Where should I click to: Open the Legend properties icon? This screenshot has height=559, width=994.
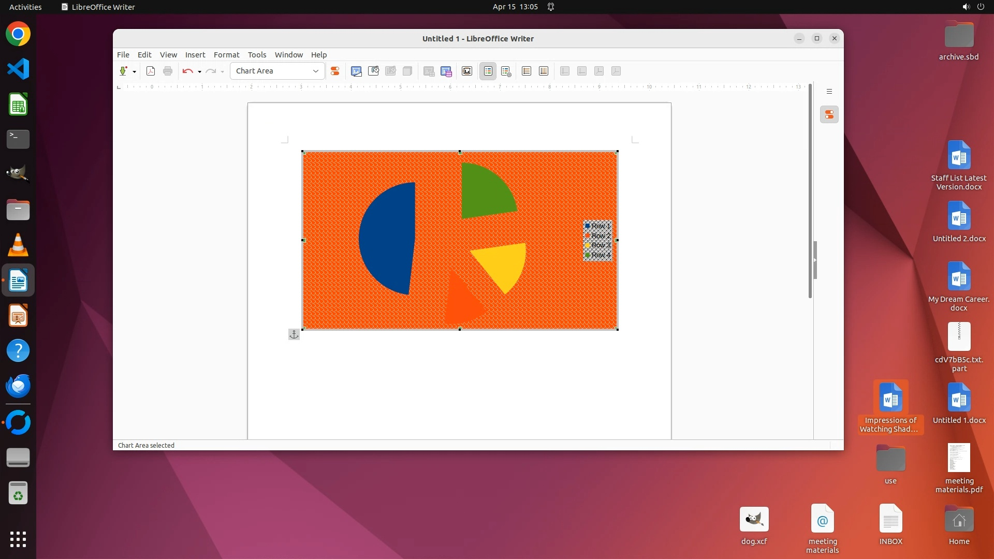tap(506, 71)
